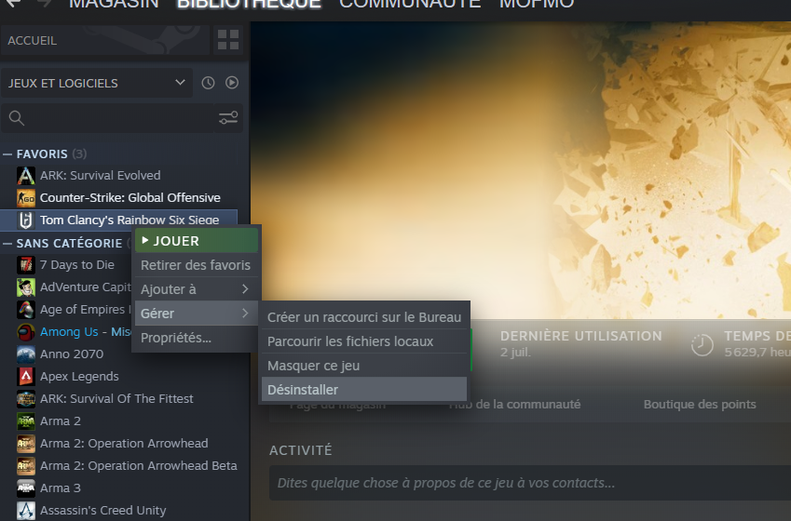
Task: Click the AdVenture Capitalist icon
Action: 26,287
